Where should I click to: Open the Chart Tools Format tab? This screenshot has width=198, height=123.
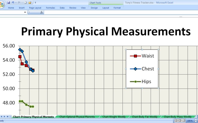117,8
